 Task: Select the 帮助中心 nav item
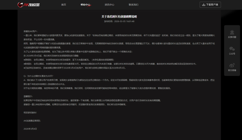coord(85,5)
